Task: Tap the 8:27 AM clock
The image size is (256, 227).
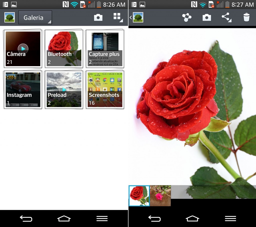Action: (242, 4)
